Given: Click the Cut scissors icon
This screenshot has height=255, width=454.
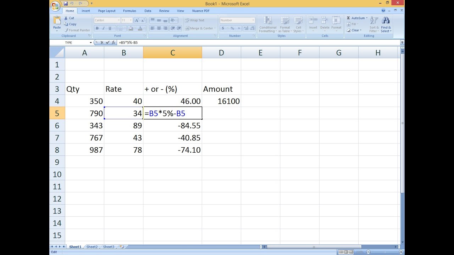Looking at the screenshot, I should [66, 18].
